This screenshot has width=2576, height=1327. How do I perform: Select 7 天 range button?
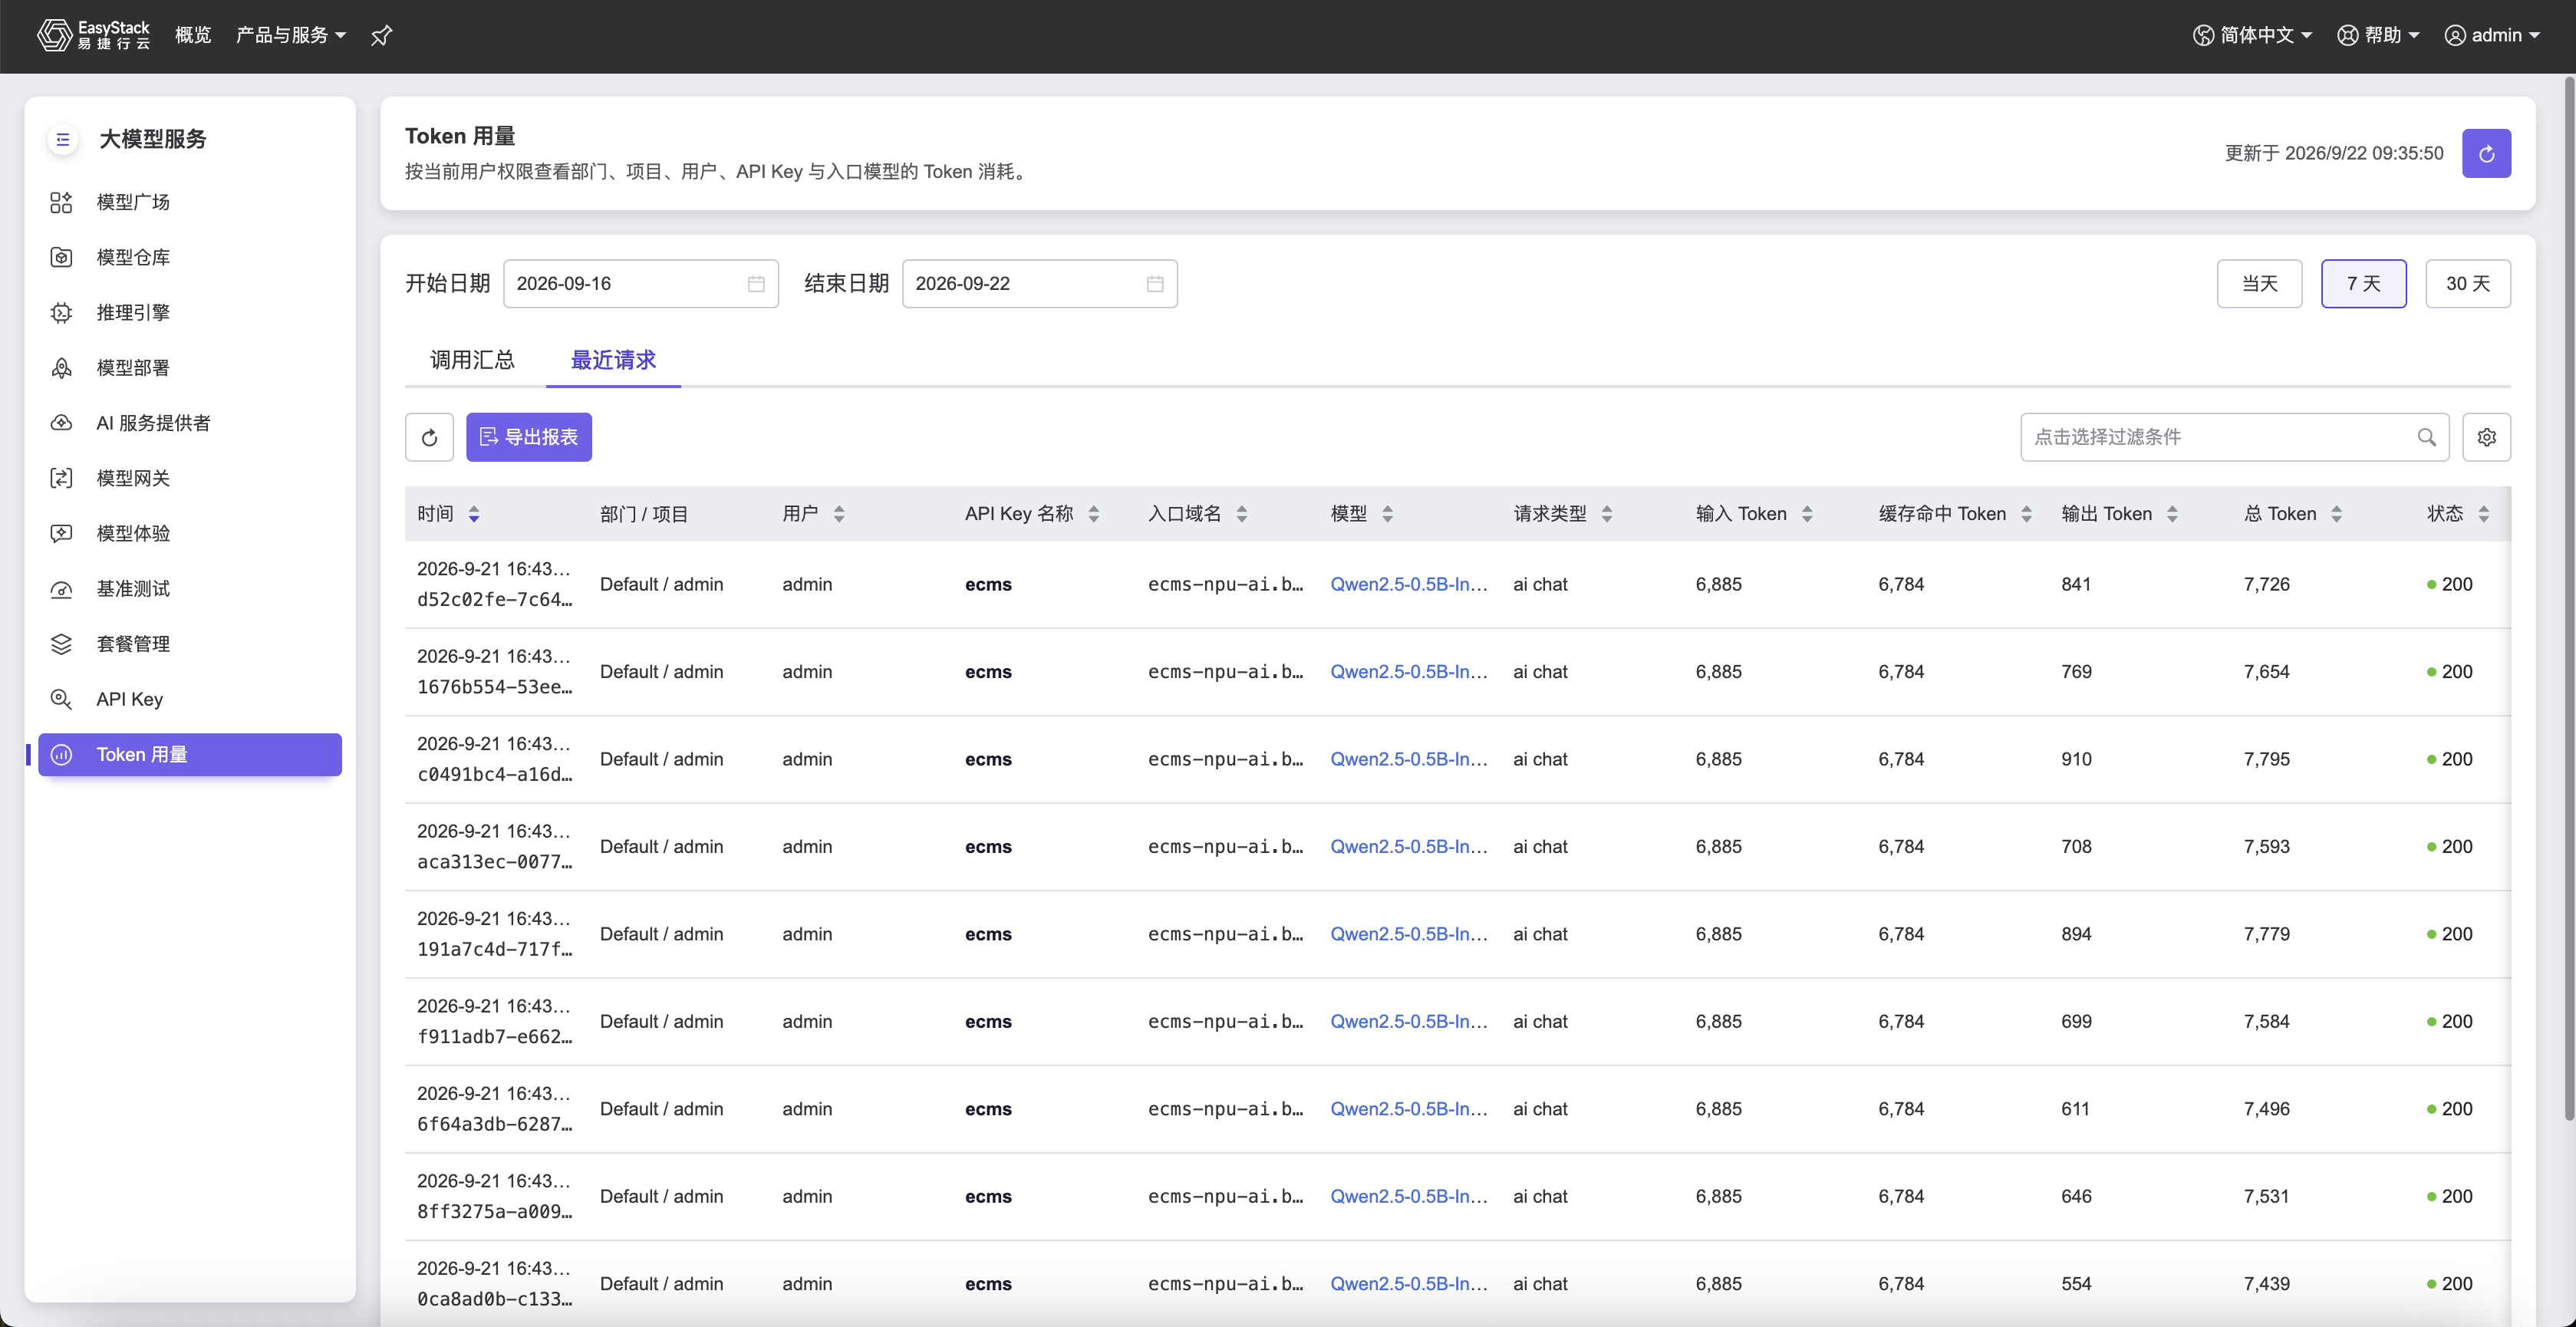[x=2363, y=284]
